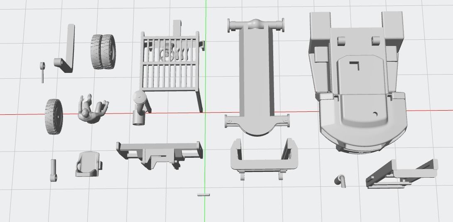This screenshot has width=453, height=222.
Task: Select the driver seat model
Action: [x=89, y=164]
